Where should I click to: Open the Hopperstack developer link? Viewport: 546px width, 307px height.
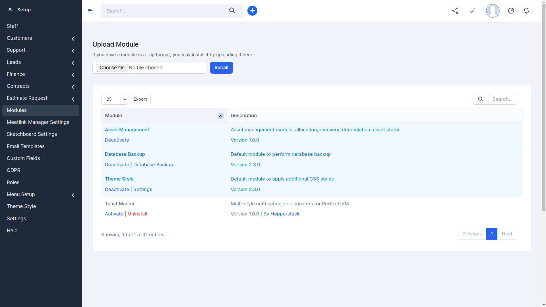click(285, 213)
